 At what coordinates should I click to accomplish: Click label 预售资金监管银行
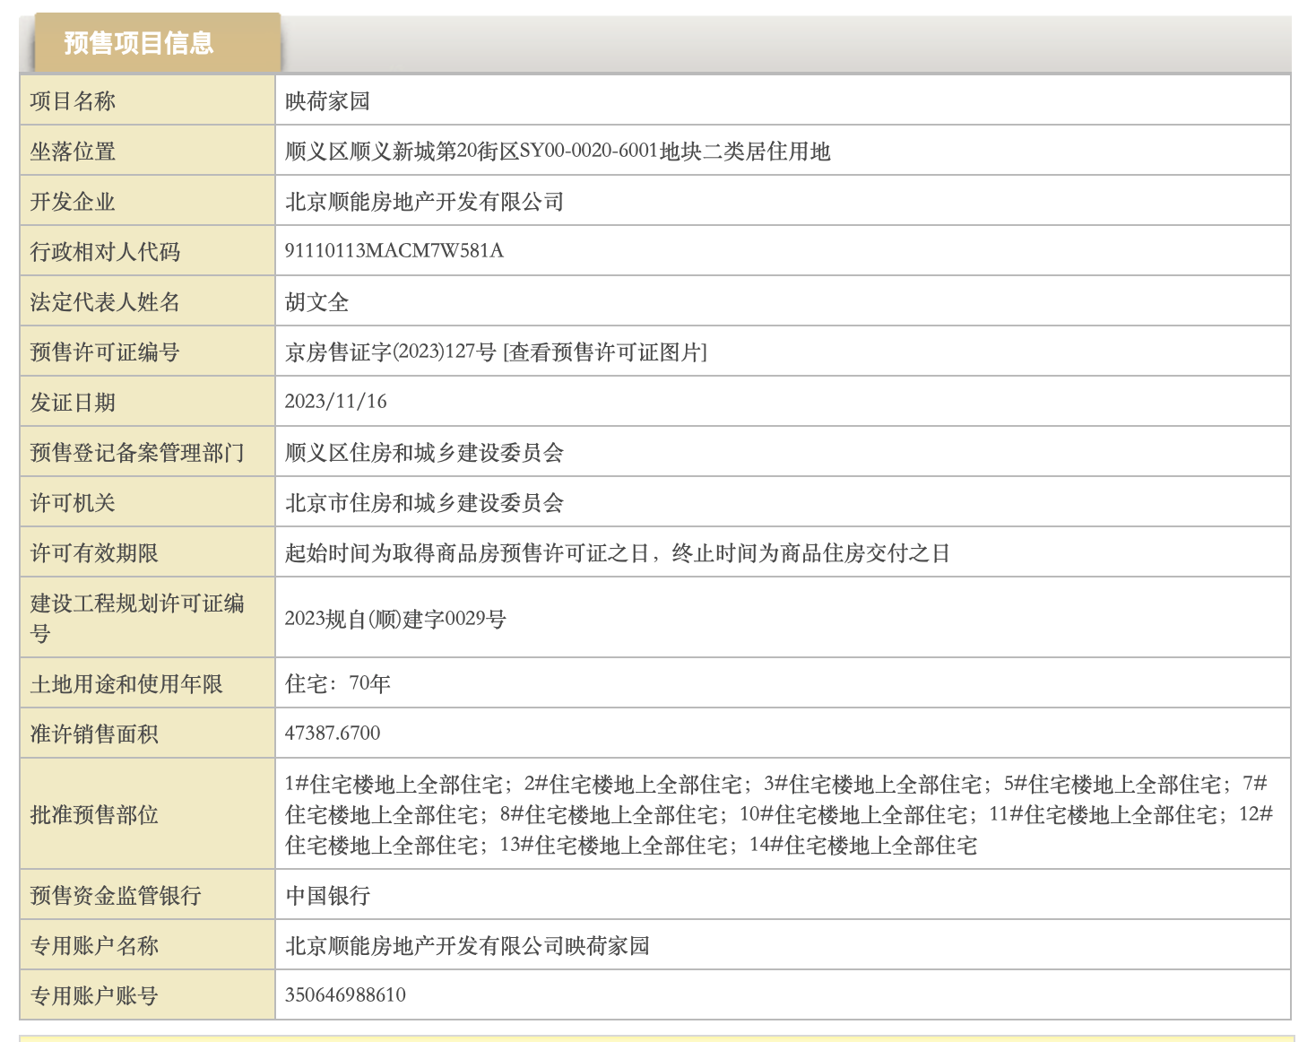116,896
